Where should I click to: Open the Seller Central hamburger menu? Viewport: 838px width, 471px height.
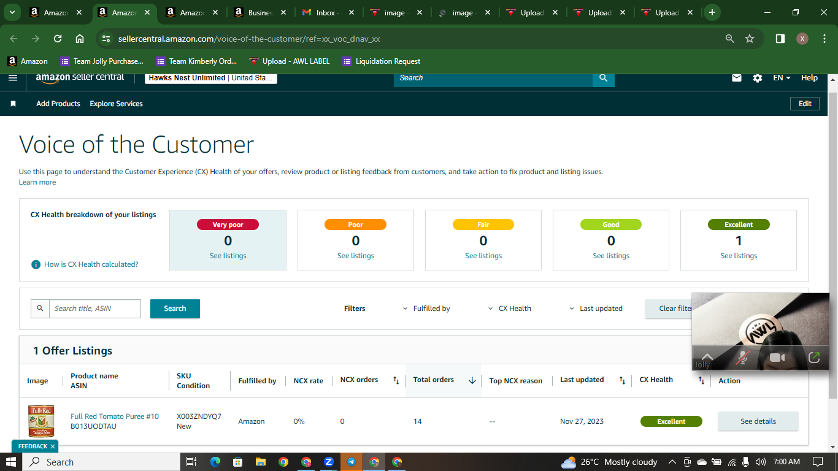pos(13,78)
